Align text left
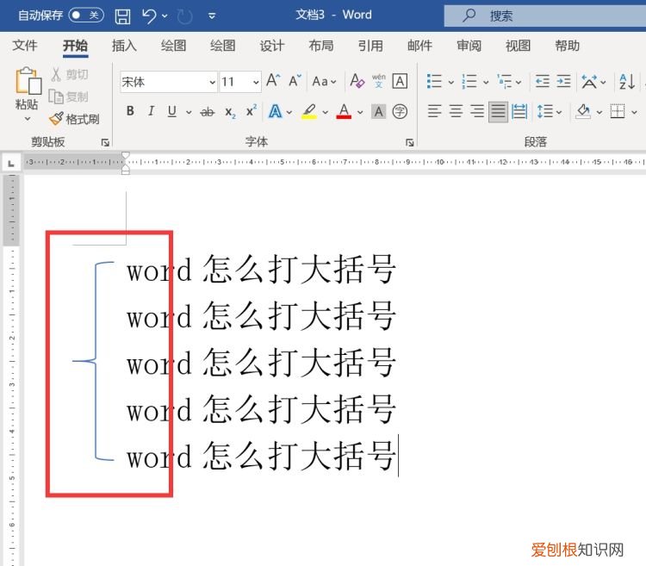 (x=434, y=111)
